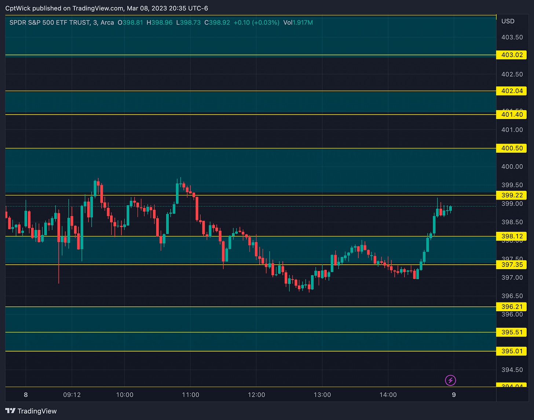
Task: Click the 401.00 price scale value
Action: pos(512,130)
